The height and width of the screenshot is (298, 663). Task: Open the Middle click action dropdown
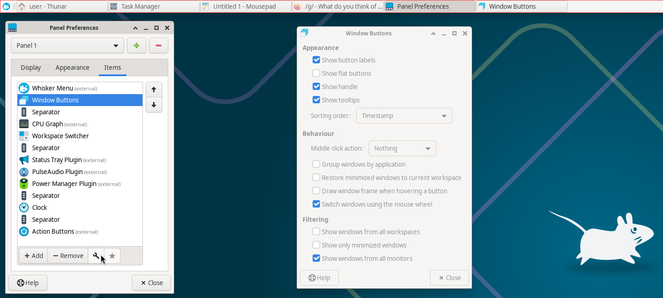(402, 148)
